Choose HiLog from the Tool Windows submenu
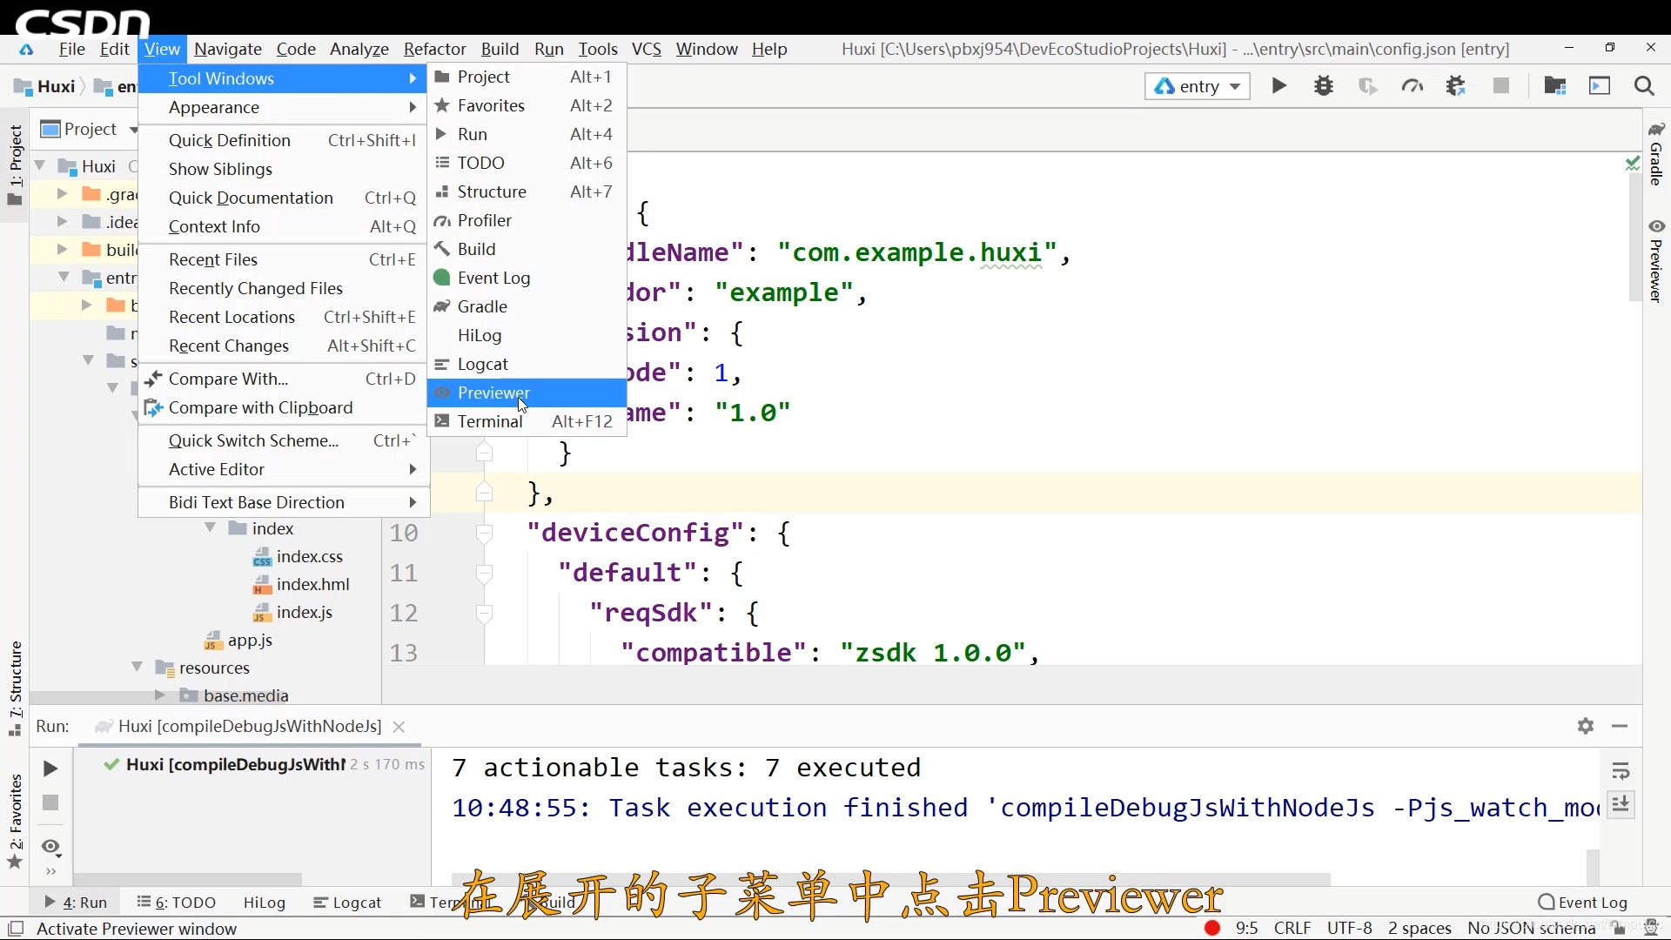The height and width of the screenshot is (940, 1671). pyautogui.click(x=527, y=335)
